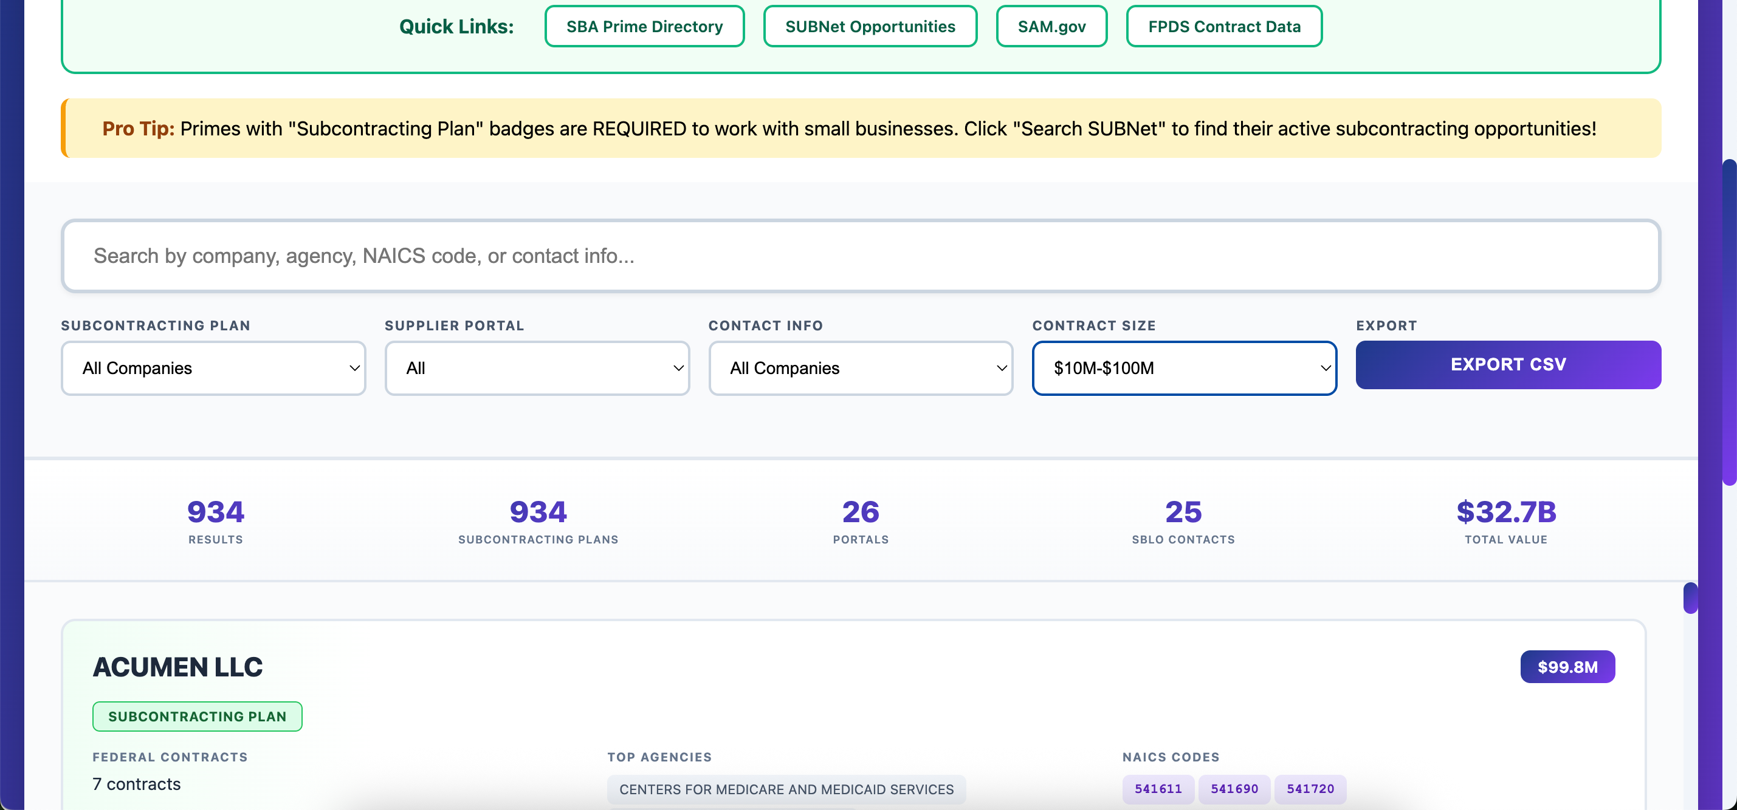Click the company search input field
This screenshot has height=810, width=1737.
point(860,256)
